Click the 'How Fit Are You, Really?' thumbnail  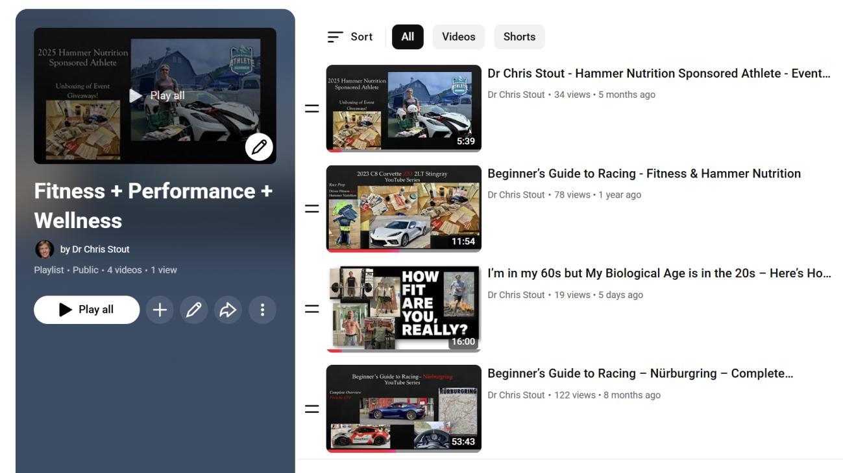coord(404,309)
